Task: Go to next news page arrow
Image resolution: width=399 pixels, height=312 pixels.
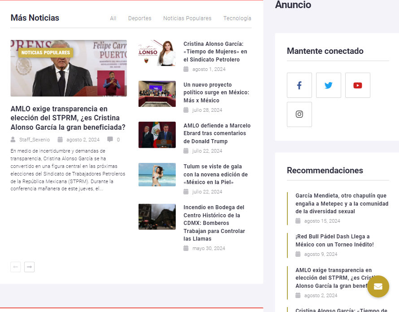Action: pyautogui.click(x=29, y=267)
